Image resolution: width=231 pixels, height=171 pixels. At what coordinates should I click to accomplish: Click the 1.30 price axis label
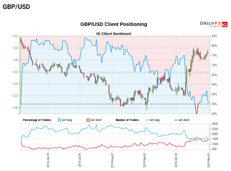click(15, 48)
